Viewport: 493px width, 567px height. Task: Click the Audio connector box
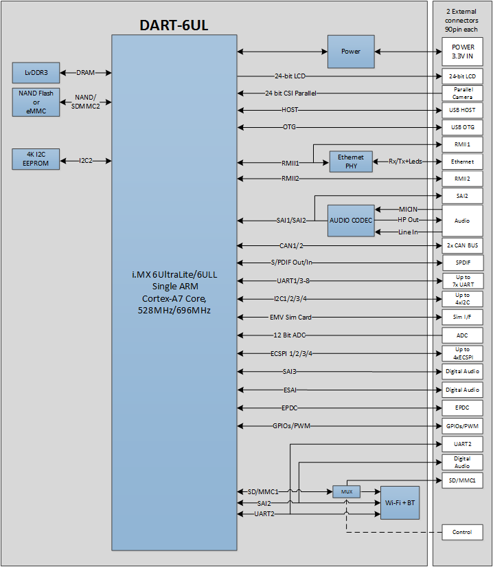(x=462, y=221)
